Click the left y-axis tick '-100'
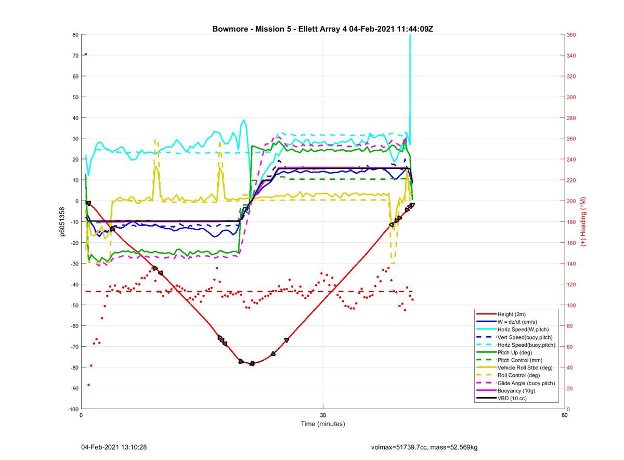 click(x=72, y=409)
